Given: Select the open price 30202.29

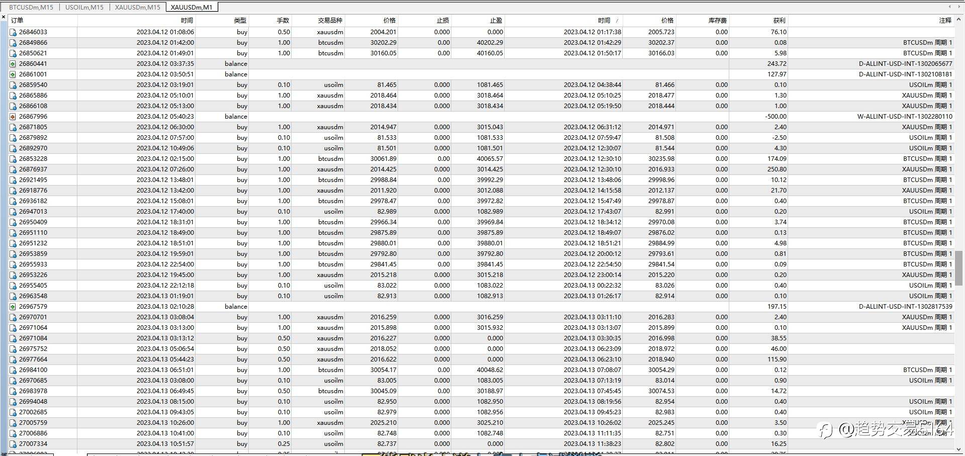Looking at the screenshot, I should point(383,43).
